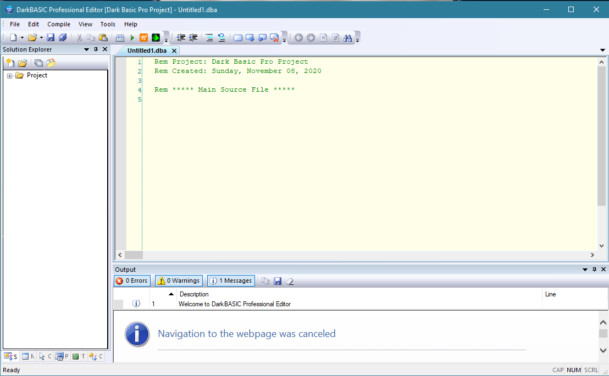Image resolution: width=609 pixels, height=376 pixels.
Task: Pin the Output panel
Action: point(594,270)
